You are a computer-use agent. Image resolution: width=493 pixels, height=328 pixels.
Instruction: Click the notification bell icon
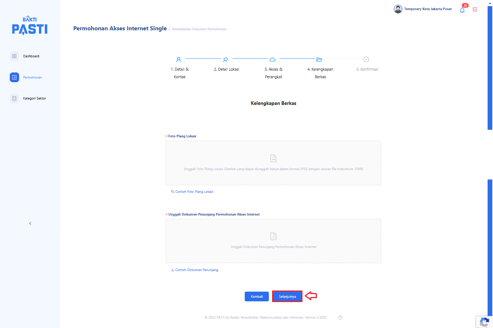(x=462, y=10)
